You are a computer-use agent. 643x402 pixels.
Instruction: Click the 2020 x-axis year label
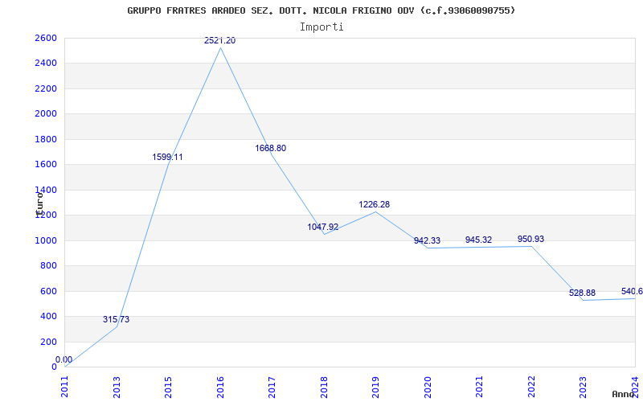[428, 387]
